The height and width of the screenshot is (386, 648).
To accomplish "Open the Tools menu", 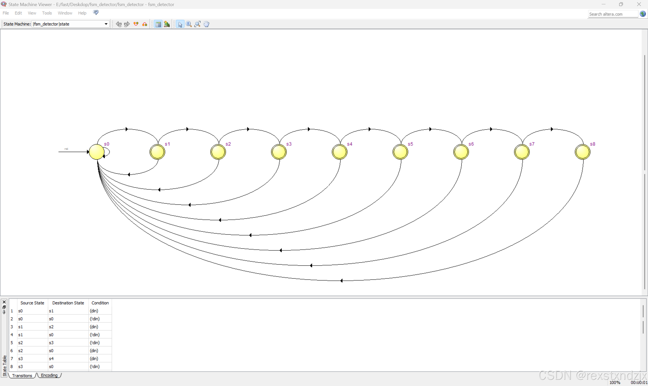I will [x=47, y=13].
